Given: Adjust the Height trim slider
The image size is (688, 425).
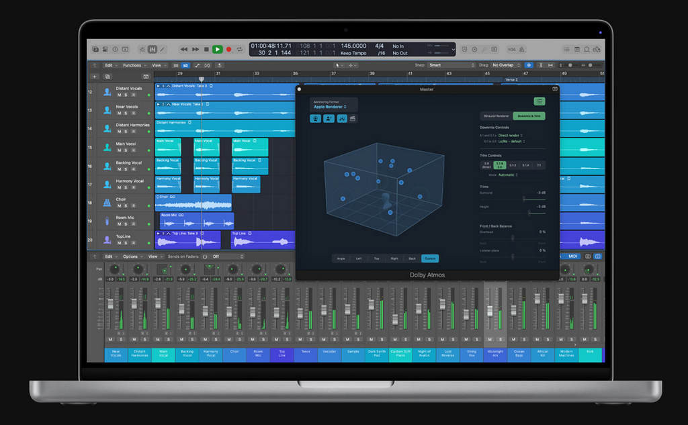Looking at the screenshot, I should [529, 213].
